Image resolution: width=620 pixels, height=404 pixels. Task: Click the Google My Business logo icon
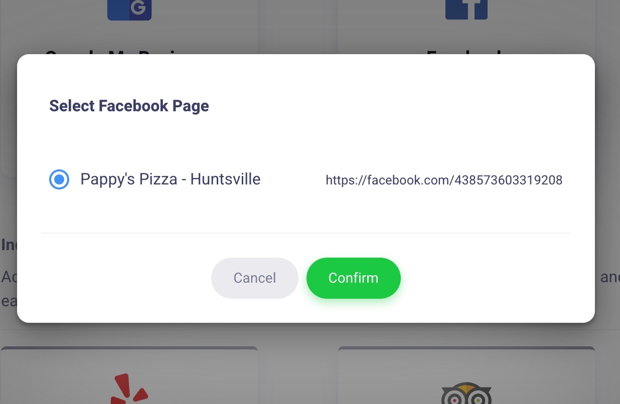point(129,10)
